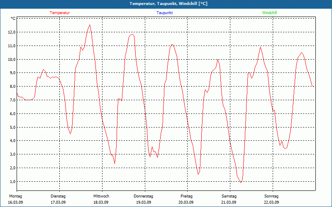Click the date 17.03.09

pyautogui.click(x=58, y=202)
